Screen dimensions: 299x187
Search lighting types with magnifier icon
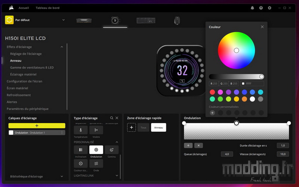tap(111, 118)
